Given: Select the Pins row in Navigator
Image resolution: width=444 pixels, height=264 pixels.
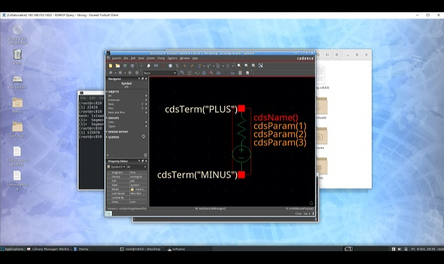Looking at the screenshot, I should click(126, 108).
